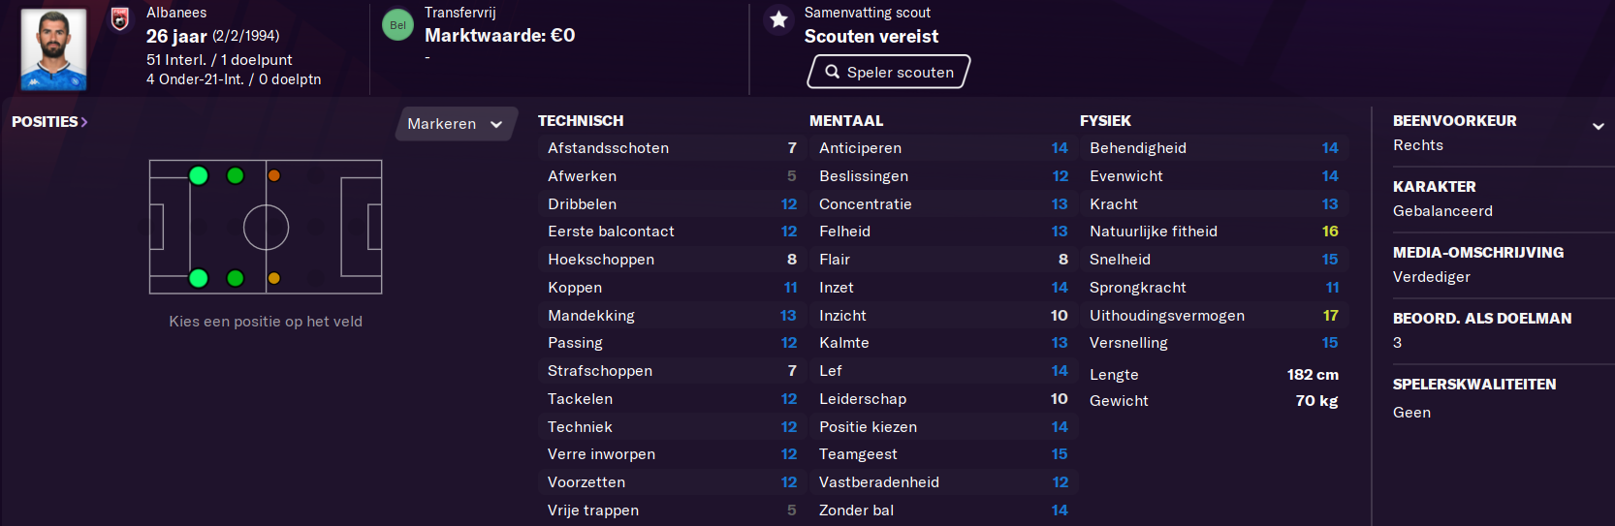Open the Markeren dropdown
The width and height of the screenshot is (1615, 526).
click(x=456, y=124)
